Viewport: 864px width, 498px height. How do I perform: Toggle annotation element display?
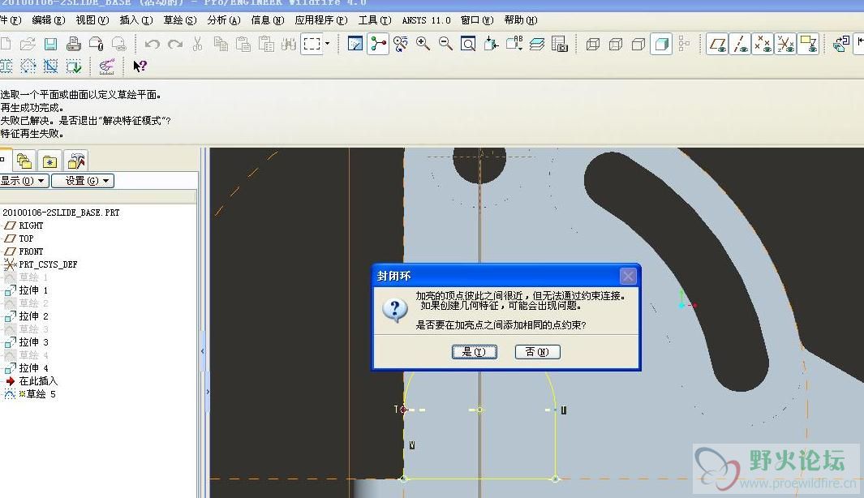point(808,44)
